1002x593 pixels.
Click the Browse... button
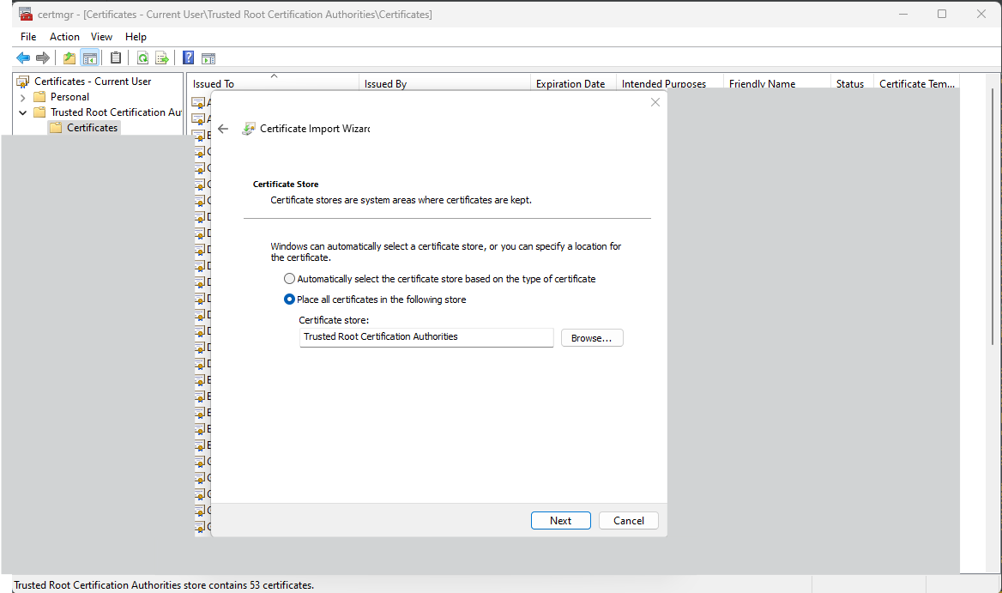point(591,338)
